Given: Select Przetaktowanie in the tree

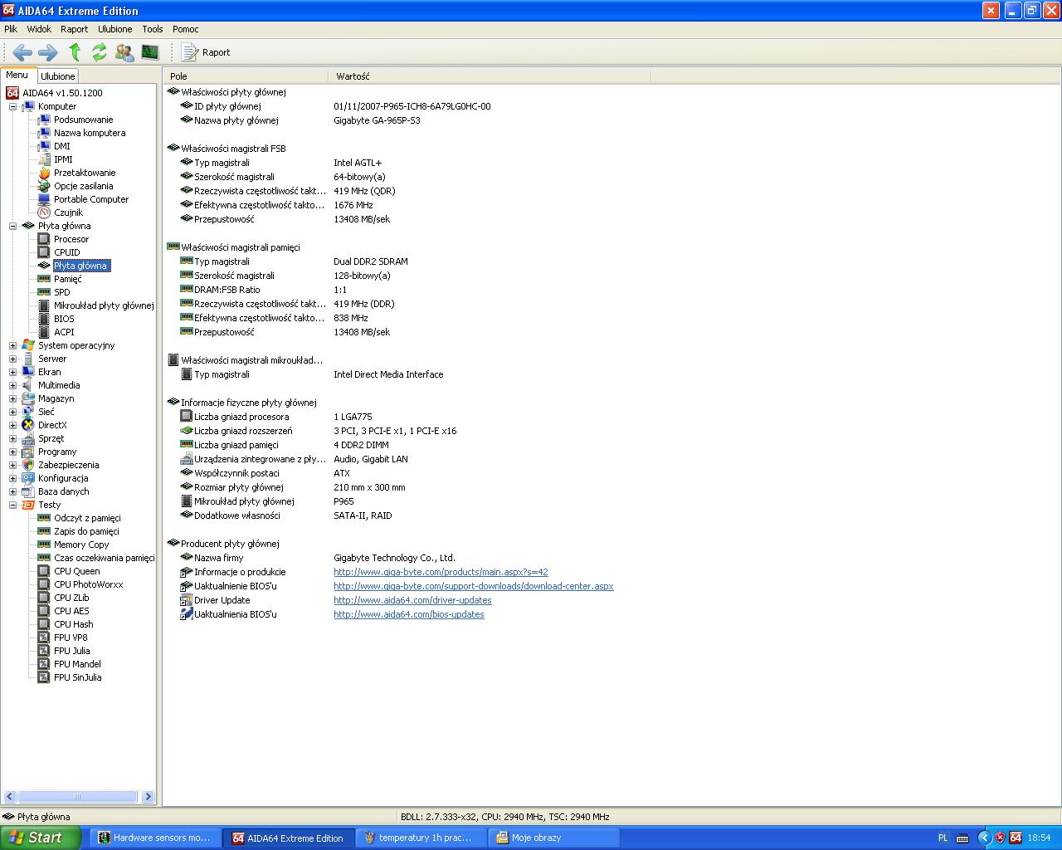Looking at the screenshot, I should point(85,173).
